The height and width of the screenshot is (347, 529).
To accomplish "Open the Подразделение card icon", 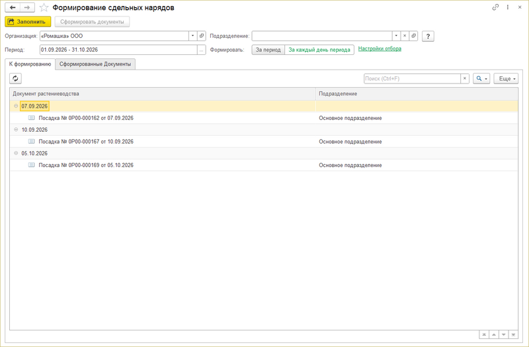I will [414, 36].
